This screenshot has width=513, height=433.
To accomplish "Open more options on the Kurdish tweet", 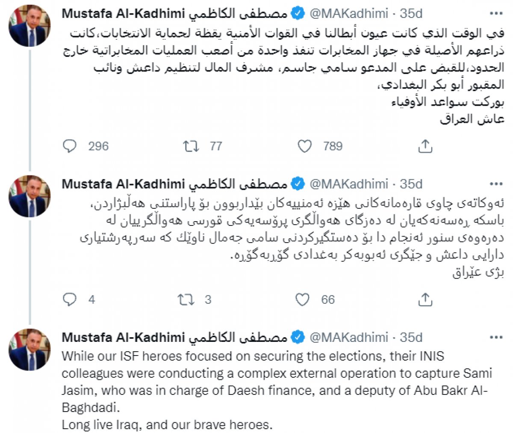I will (495, 184).
